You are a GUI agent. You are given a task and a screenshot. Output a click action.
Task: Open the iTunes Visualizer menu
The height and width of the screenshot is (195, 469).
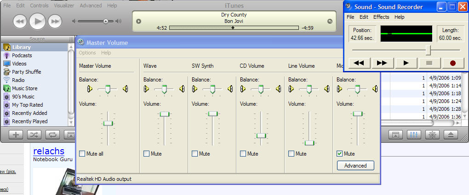64,5
